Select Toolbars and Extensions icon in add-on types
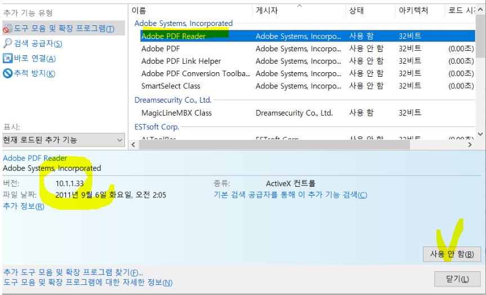The height and width of the screenshot is (295, 486). click(7, 29)
